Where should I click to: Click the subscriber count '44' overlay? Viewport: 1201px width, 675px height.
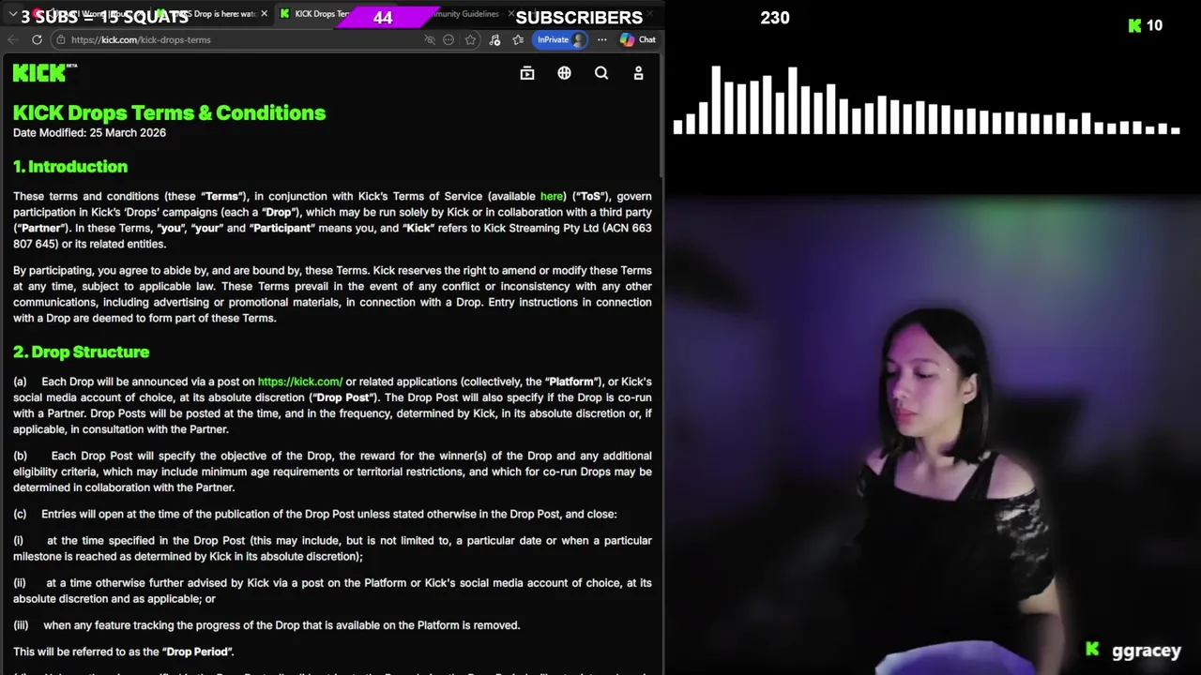point(383,18)
